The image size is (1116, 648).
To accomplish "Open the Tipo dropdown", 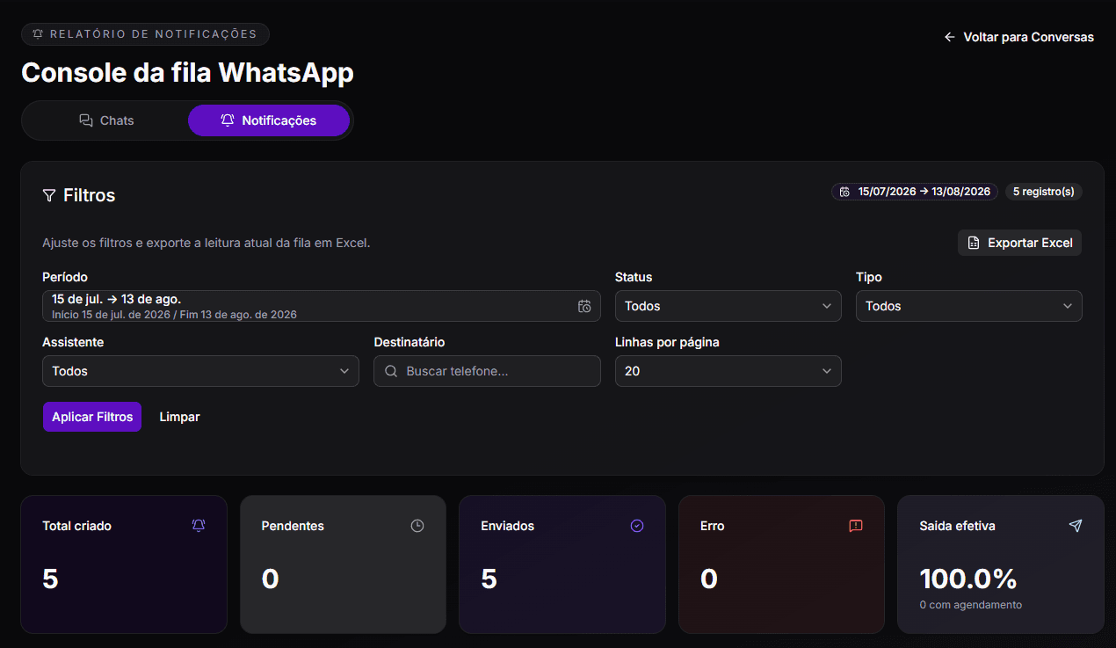I will click(x=969, y=306).
